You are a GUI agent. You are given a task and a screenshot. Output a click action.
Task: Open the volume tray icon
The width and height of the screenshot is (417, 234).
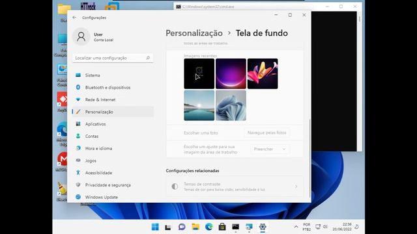pyautogui.click(x=325, y=227)
